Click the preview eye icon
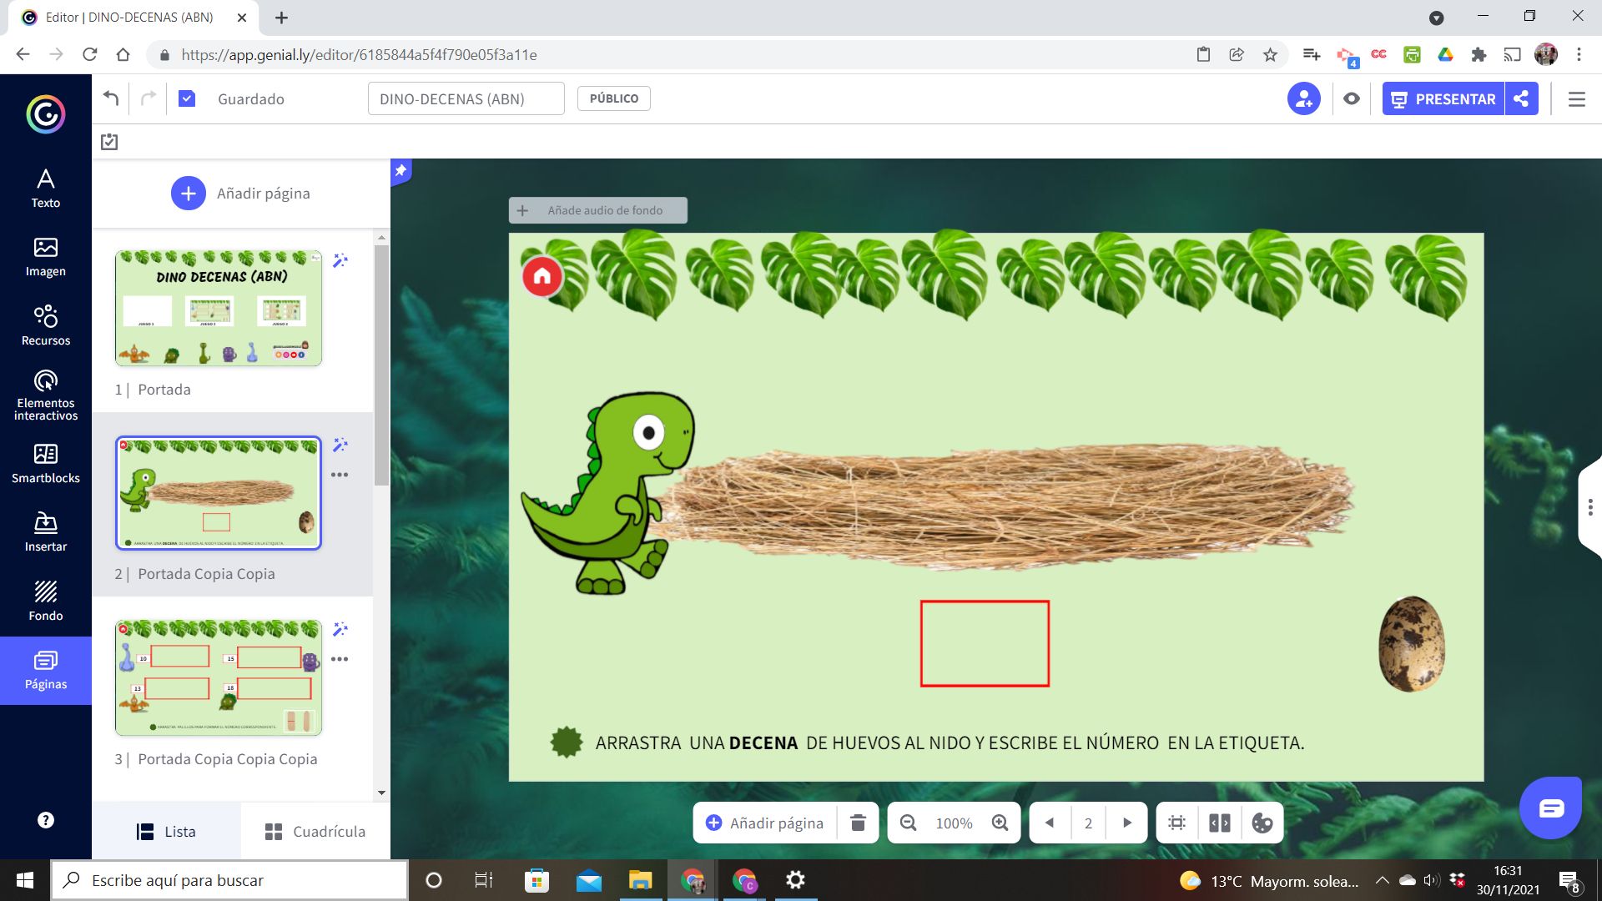 tap(1352, 98)
